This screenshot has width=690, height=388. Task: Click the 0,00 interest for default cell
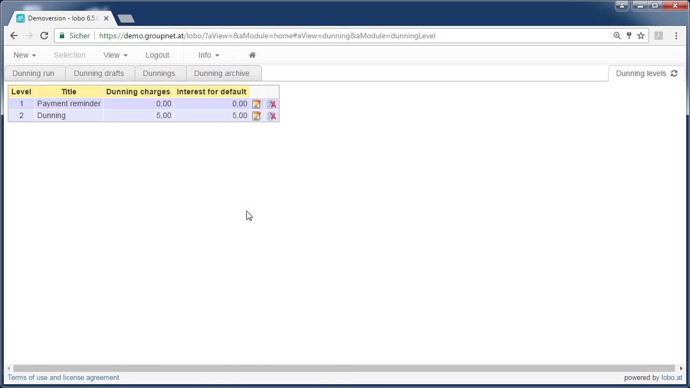(211, 103)
